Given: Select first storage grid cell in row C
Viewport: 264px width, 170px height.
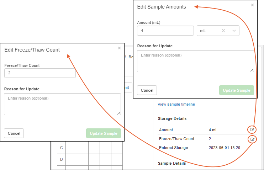Looking at the screenshot, I should click(x=71, y=148).
